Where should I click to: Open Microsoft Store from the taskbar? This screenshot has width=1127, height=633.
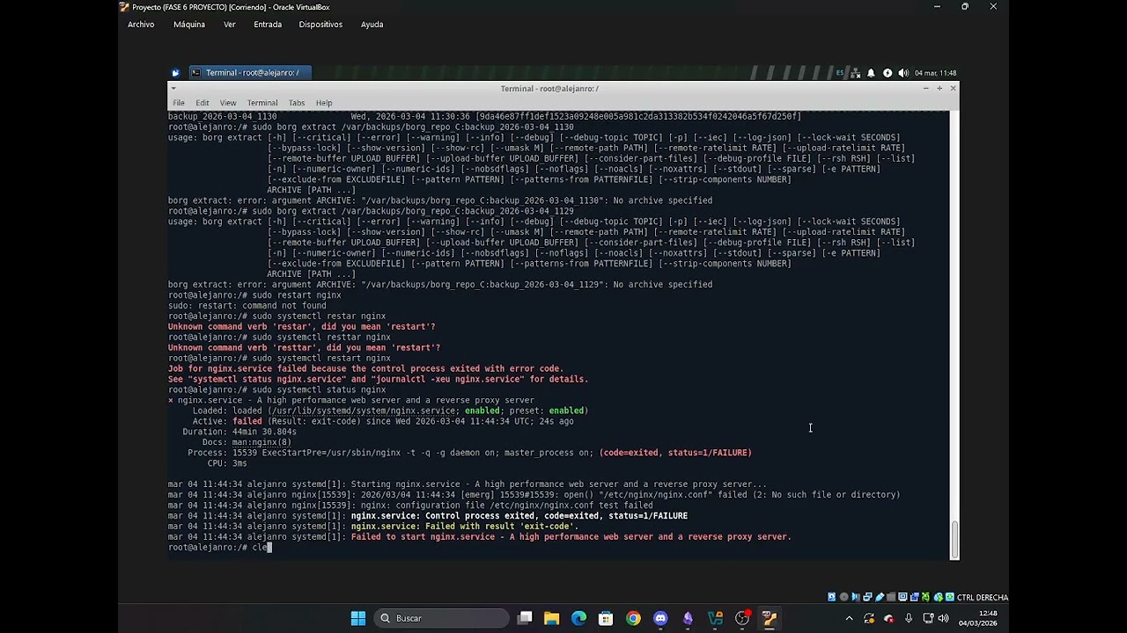(x=606, y=618)
